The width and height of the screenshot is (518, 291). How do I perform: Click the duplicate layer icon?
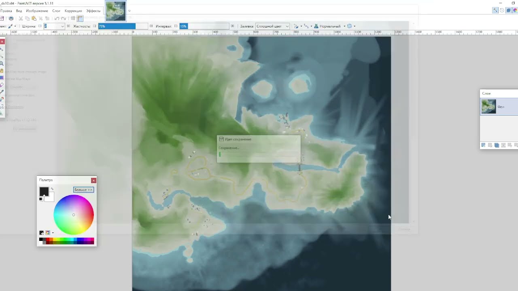[x=497, y=145]
